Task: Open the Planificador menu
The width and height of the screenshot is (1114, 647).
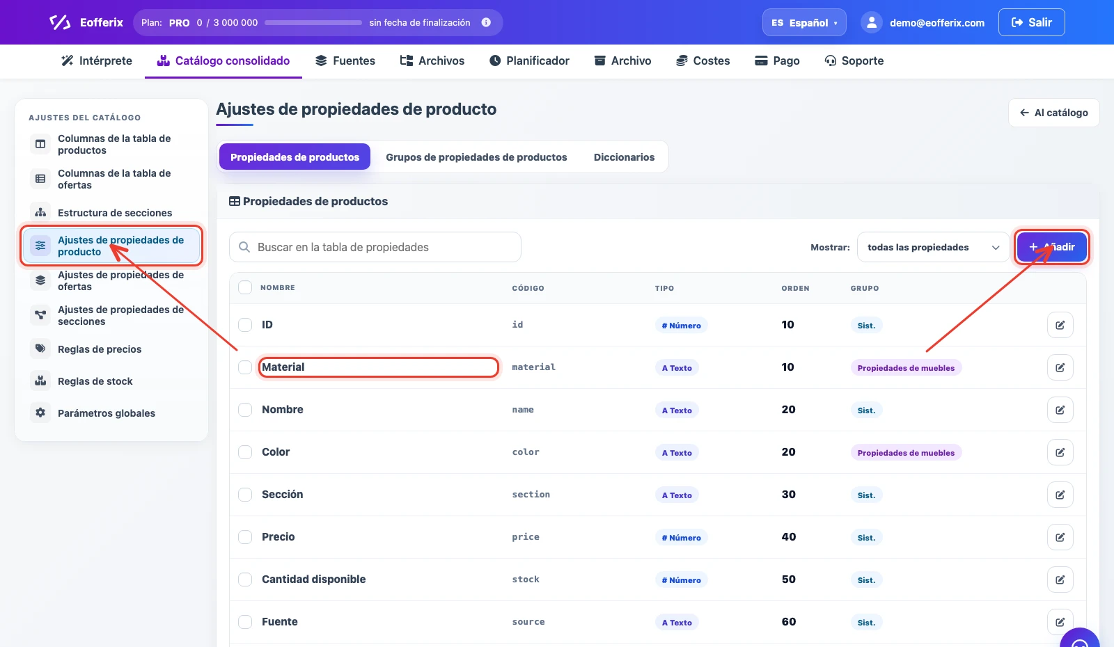Action: 529,61
